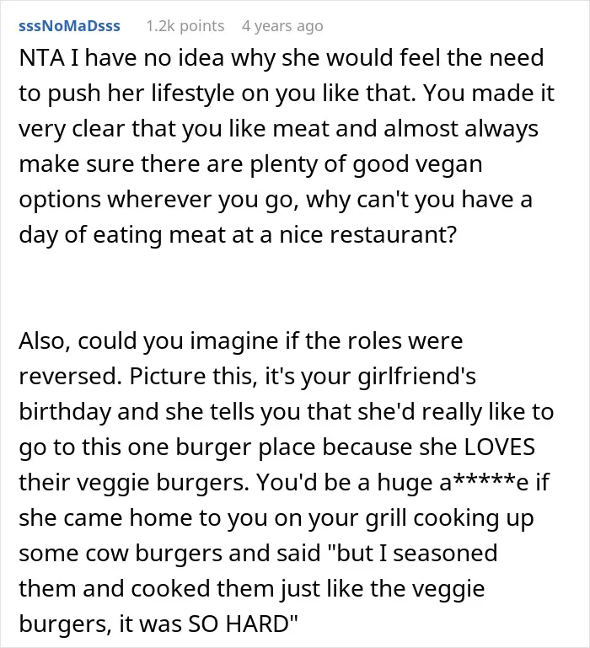590x648 pixels.
Task: Click the capitalized word LOVES
Action: click(500, 447)
